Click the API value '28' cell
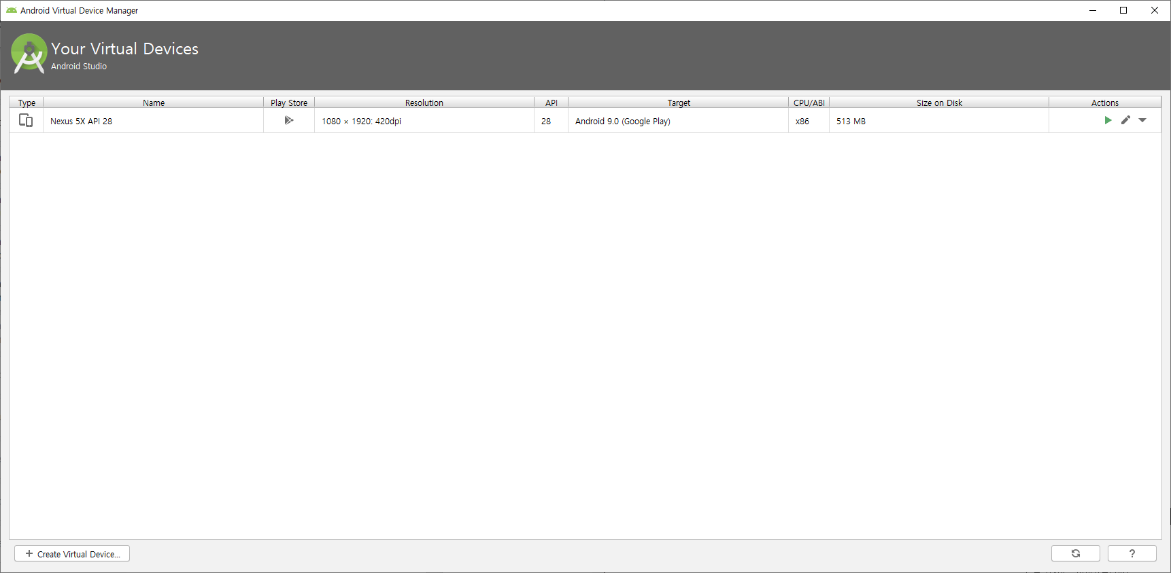Viewport: 1171px width, 573px height. [x=551, y=121]
